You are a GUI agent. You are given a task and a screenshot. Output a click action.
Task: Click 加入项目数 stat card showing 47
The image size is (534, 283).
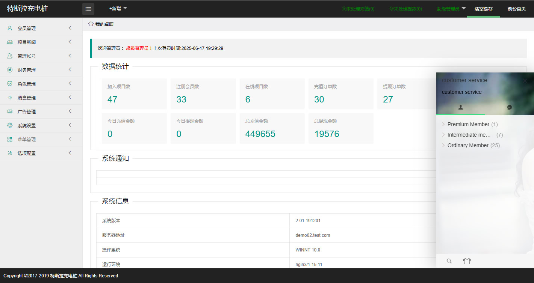tap(134, 94)
